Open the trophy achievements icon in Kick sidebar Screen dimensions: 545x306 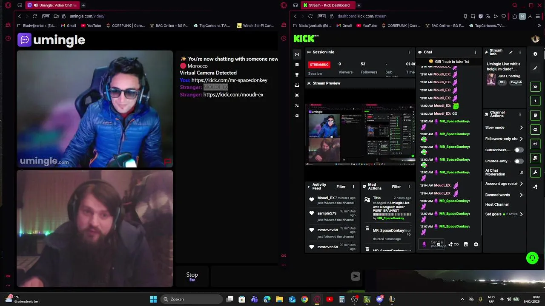[297, 75]
